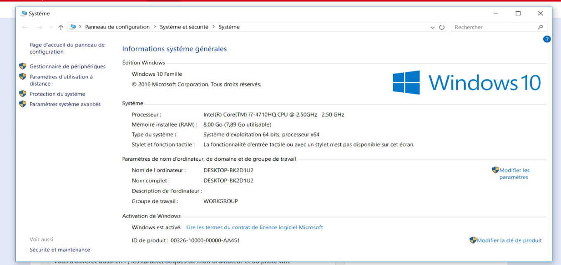561x265 pixels.
Task: Expand chevron before Système breadcrumb
Action: [x=214, y=27]
